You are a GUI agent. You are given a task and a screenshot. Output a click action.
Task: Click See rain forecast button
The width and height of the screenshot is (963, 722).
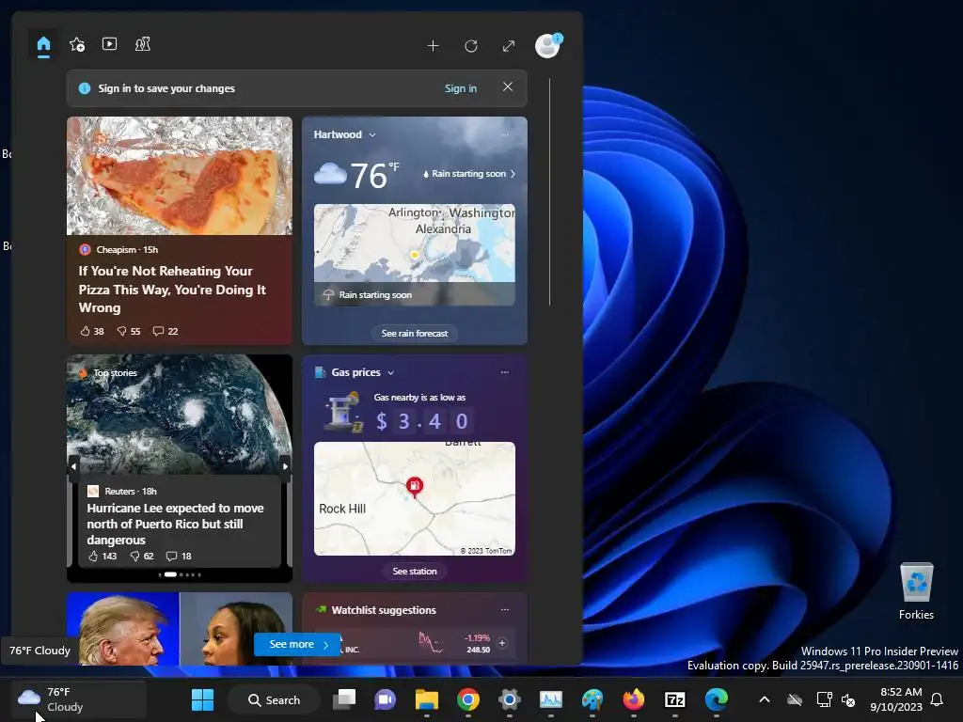(x=415, y=334)
